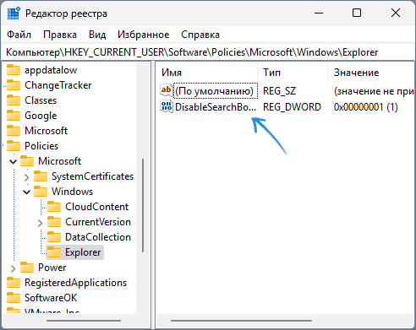This screenshot has width=416, height=330.
Task: Select the Google key
Action: tap(41, 116)
